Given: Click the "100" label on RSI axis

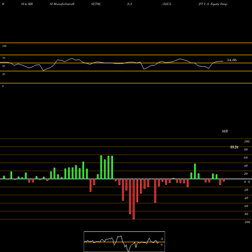Looking at the screenshot, I should coord(4,46).
